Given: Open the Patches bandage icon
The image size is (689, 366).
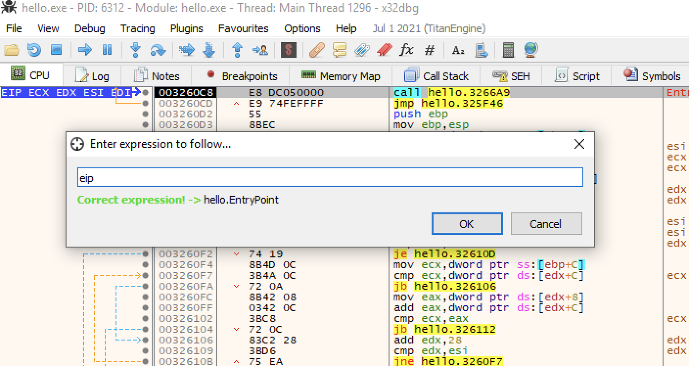Looking at the screenshot, I should coord(317,49).
